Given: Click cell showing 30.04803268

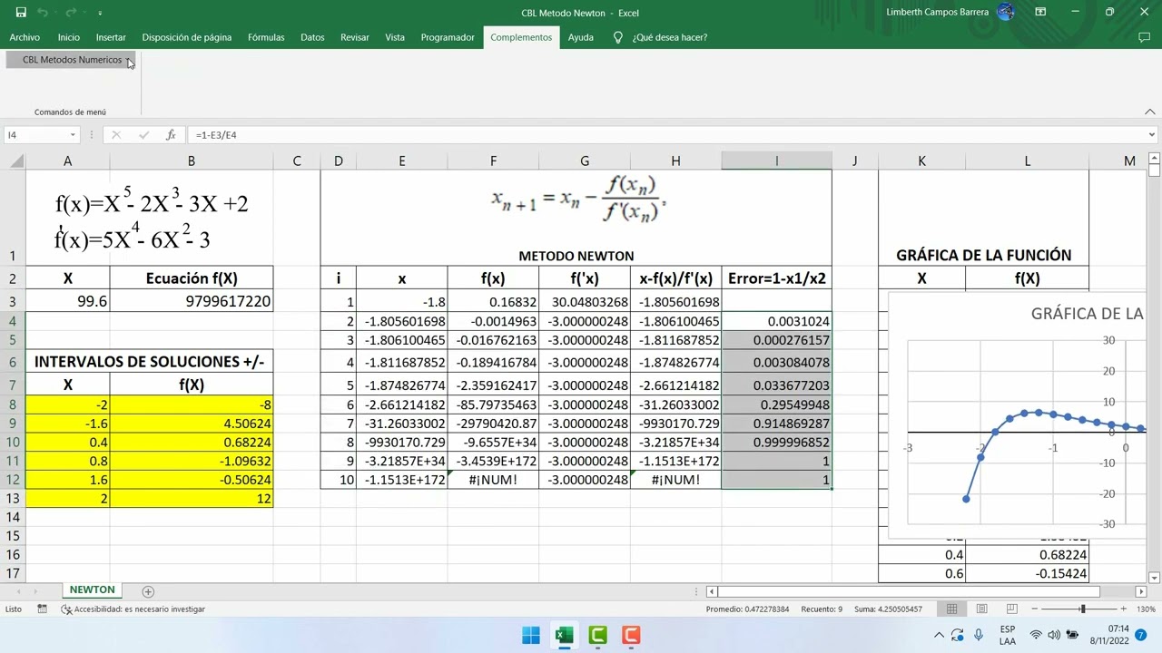Looking at the screenshot, I should tap(585, 301).
